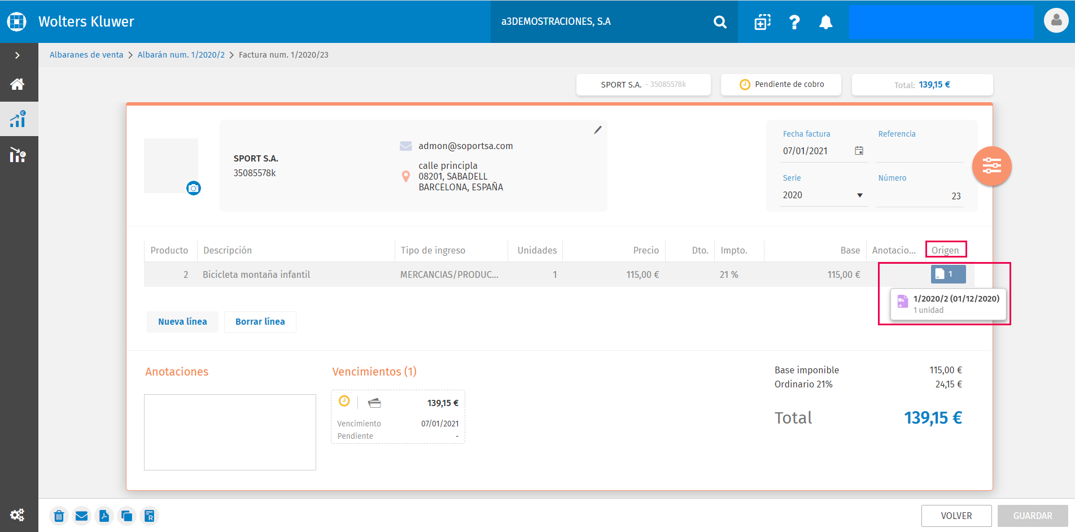Click the SPORT S.A. customer chip
The height and width of the screenshot is (532, 1075).
643,85
